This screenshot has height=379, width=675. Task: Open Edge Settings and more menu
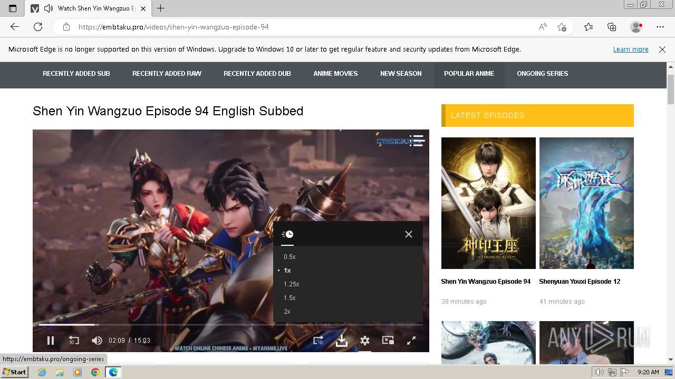[660, 27]
